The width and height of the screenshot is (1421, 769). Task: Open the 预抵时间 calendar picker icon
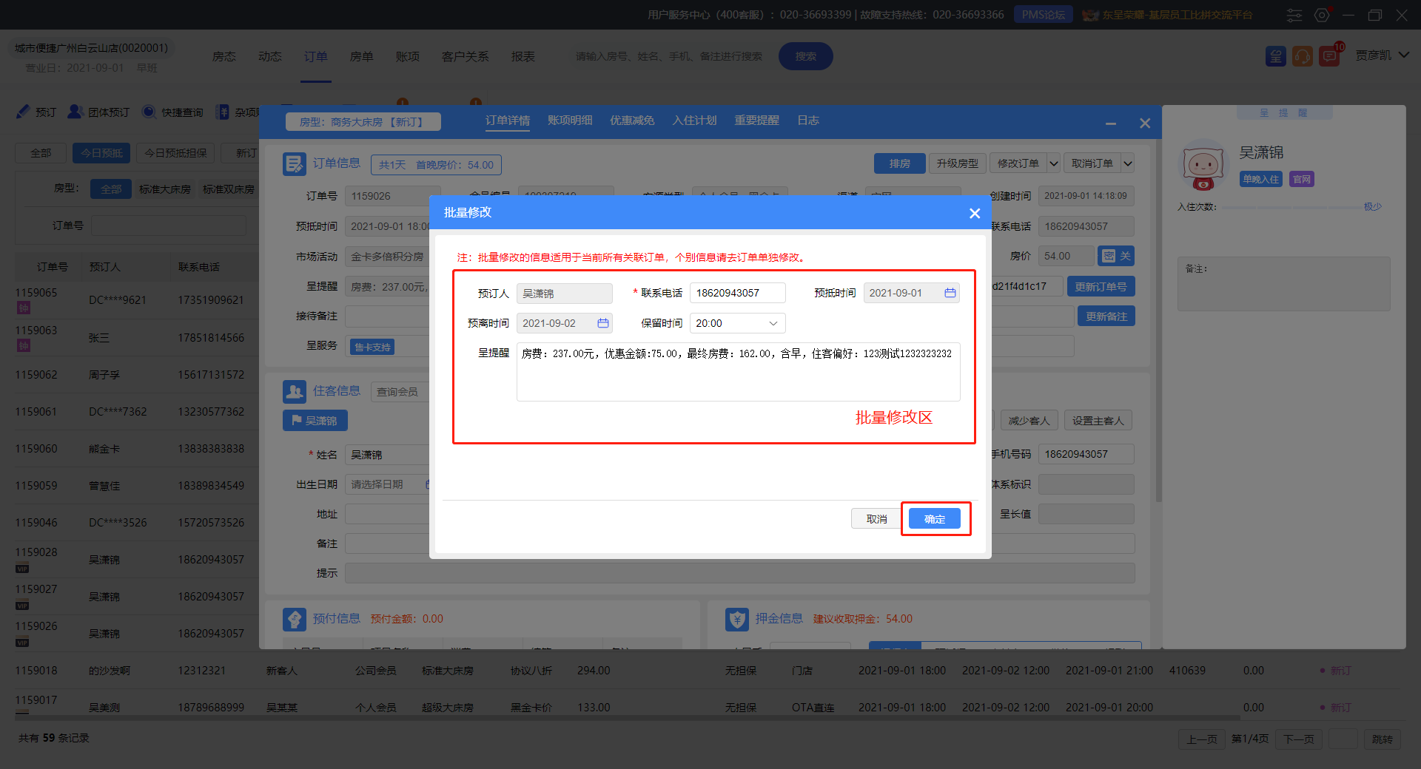click(950, 293)
